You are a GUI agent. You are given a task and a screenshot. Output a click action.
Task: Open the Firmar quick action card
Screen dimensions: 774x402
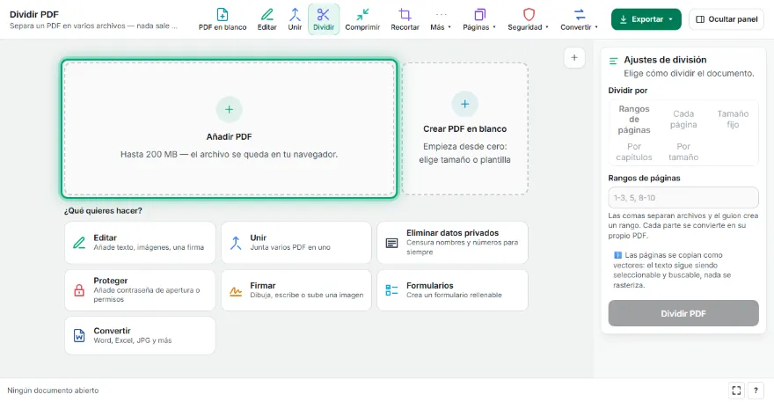[x=296, y=290]
